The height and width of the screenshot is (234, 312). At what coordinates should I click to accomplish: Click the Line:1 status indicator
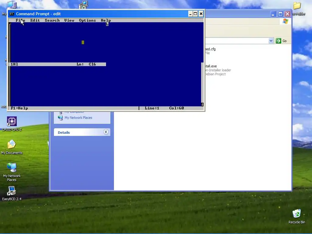click(152, 108)
